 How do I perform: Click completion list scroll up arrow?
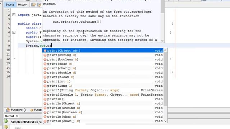coord(165,51)
